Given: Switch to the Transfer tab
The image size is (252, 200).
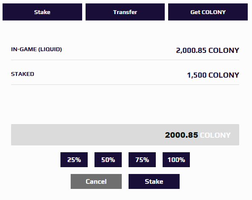Looking at the screenshot, I should click(125, 12).
